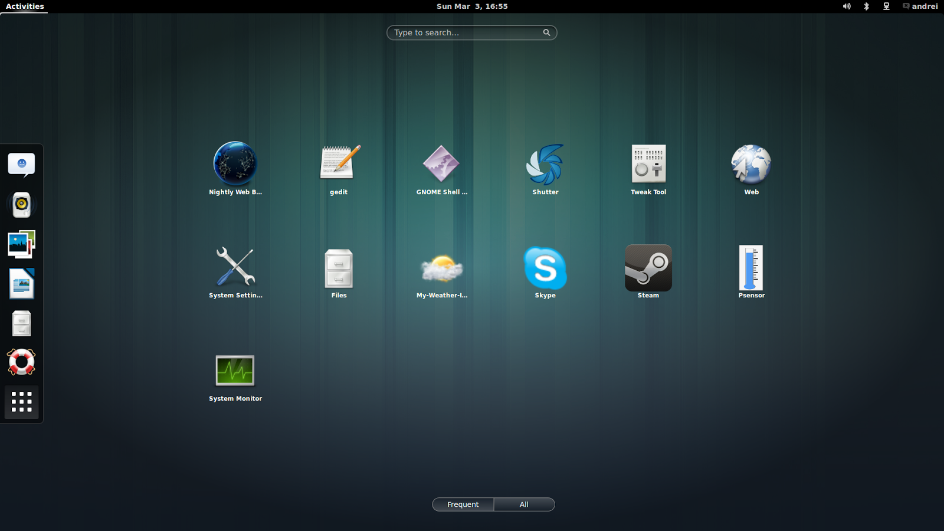944x531 pixels.
Task: Open the network indicator in top bar
Action: click(x=886, y=6)
